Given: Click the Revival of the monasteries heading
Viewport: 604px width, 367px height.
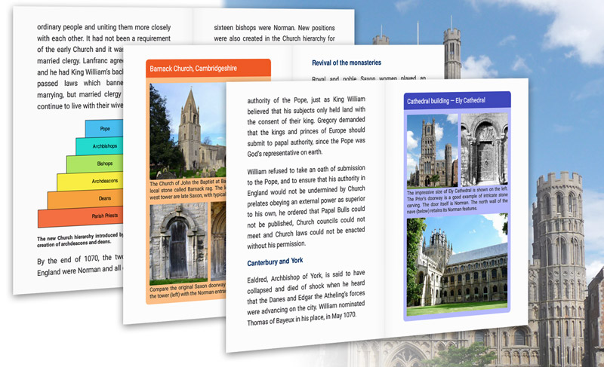Looking at the screenshot, I should (347, 63).
